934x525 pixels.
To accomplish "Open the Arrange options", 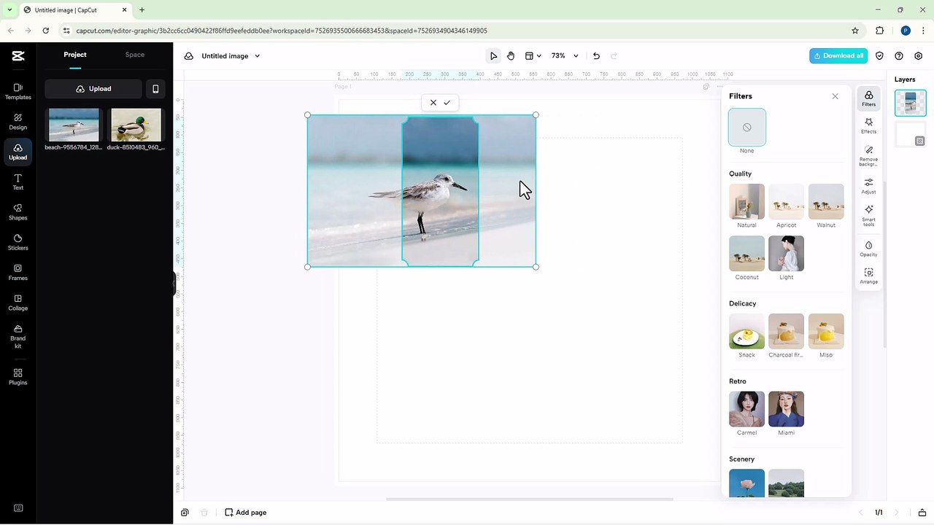I will [868, 276].
